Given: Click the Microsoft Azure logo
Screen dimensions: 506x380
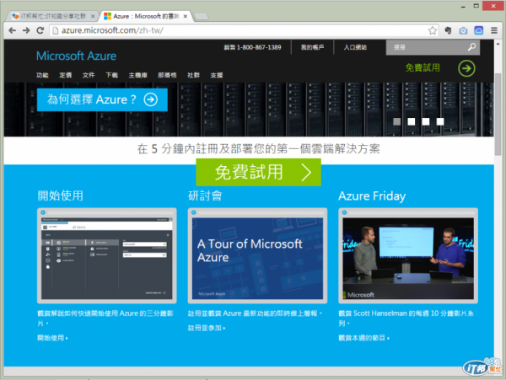Looking at the screenshot, I should [x=76, y=56].
